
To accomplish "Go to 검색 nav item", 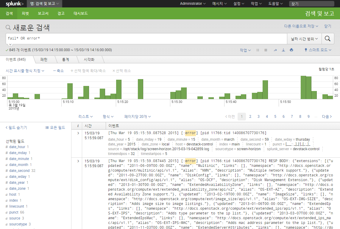I will [9, 13].
